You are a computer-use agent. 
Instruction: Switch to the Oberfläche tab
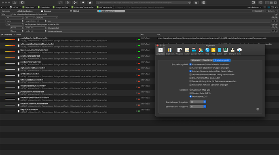[207, 60]
